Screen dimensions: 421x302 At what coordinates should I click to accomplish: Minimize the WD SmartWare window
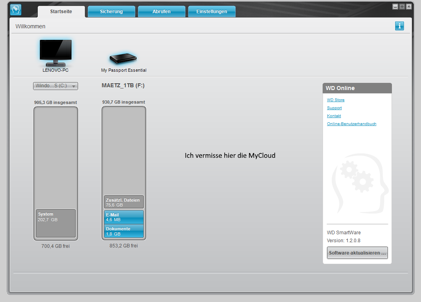[395, 7]
